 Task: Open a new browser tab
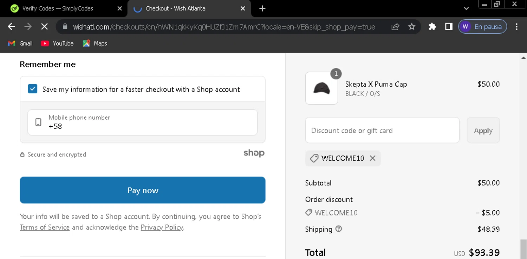262,8
